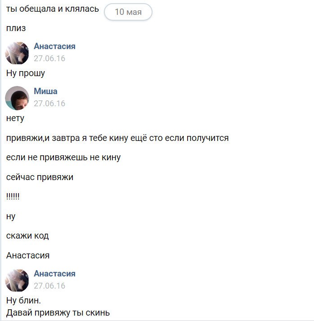Open Анастасия's avatar above "Ну прошу"

[17, 53]
